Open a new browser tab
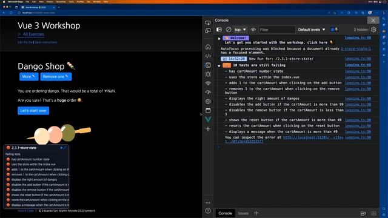Viewport: 388px width, 218px height. [x=59, y=7]
